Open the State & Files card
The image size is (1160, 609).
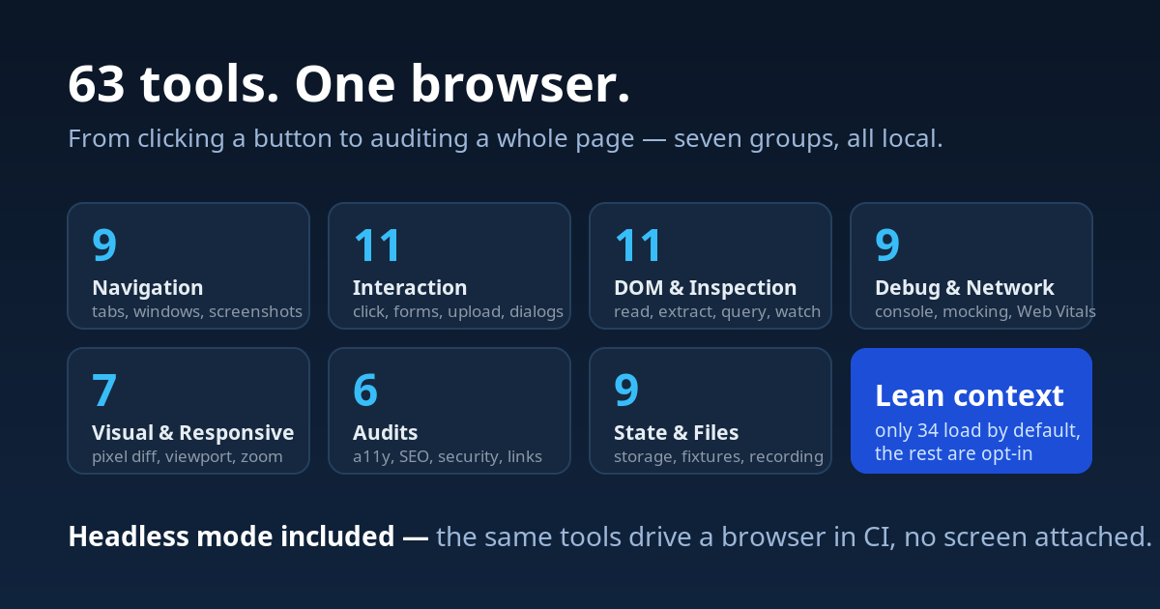(x=710, y=411)
